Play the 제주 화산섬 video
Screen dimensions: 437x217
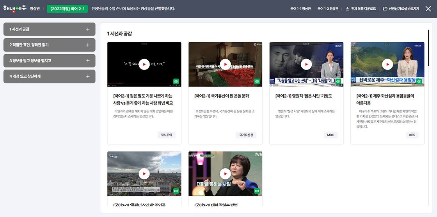387,64
